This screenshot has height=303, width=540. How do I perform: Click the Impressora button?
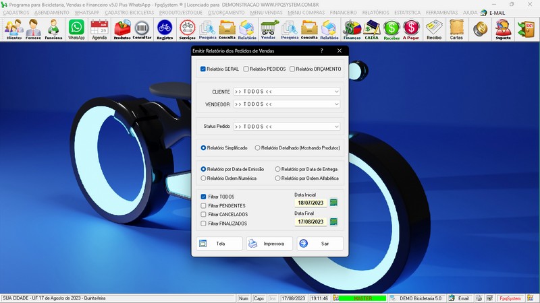(270, 244)
